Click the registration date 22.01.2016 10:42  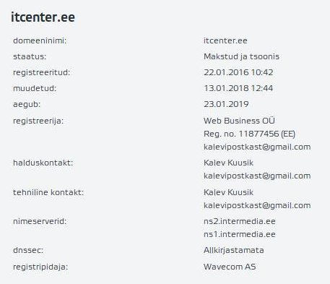point(238,72)
